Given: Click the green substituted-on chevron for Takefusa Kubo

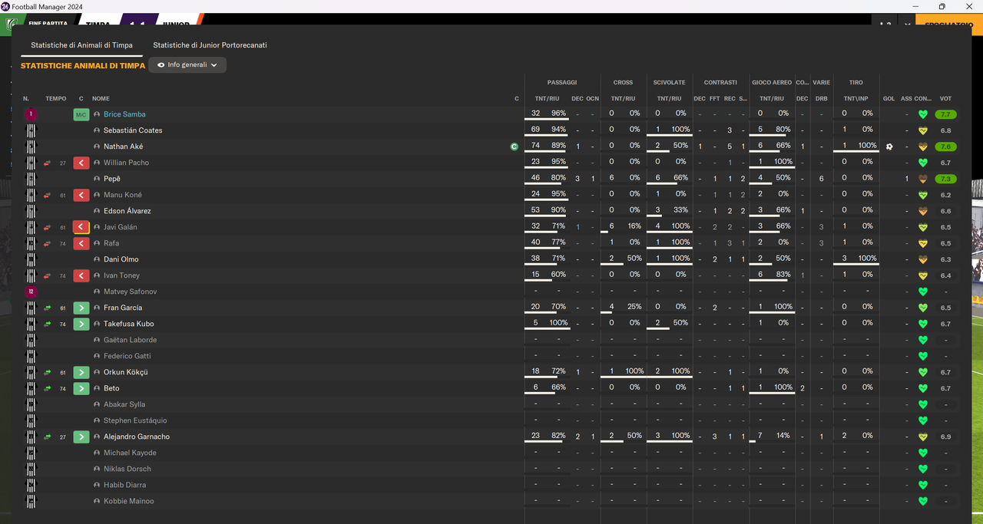Looking at the screenshot, I should click(81, 324).
